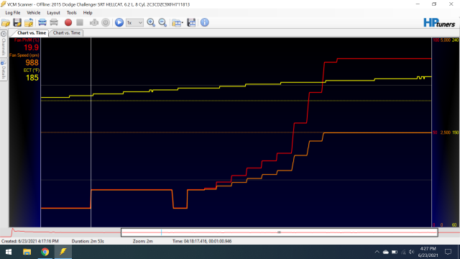Play back the log with the blue play button

[119, 22]
